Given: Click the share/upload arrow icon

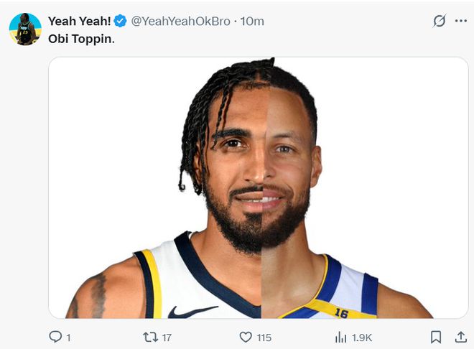Looking at the screenshot, I should (x=460, y=337).
